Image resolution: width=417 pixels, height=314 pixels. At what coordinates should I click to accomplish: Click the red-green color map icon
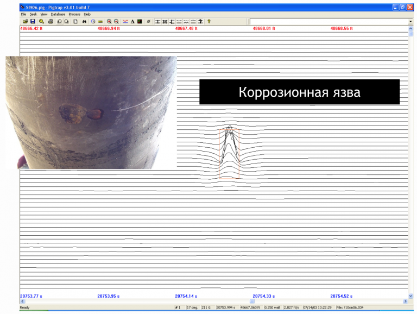[140, 22]
